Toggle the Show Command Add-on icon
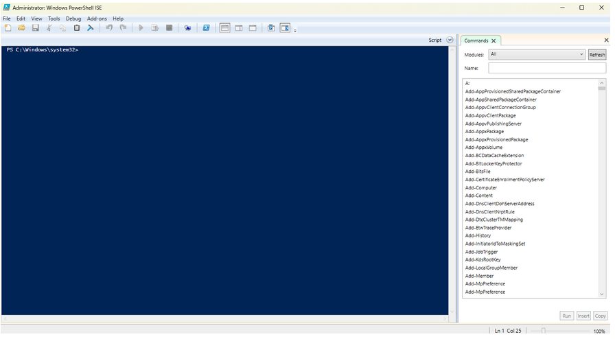 [285, 28]
